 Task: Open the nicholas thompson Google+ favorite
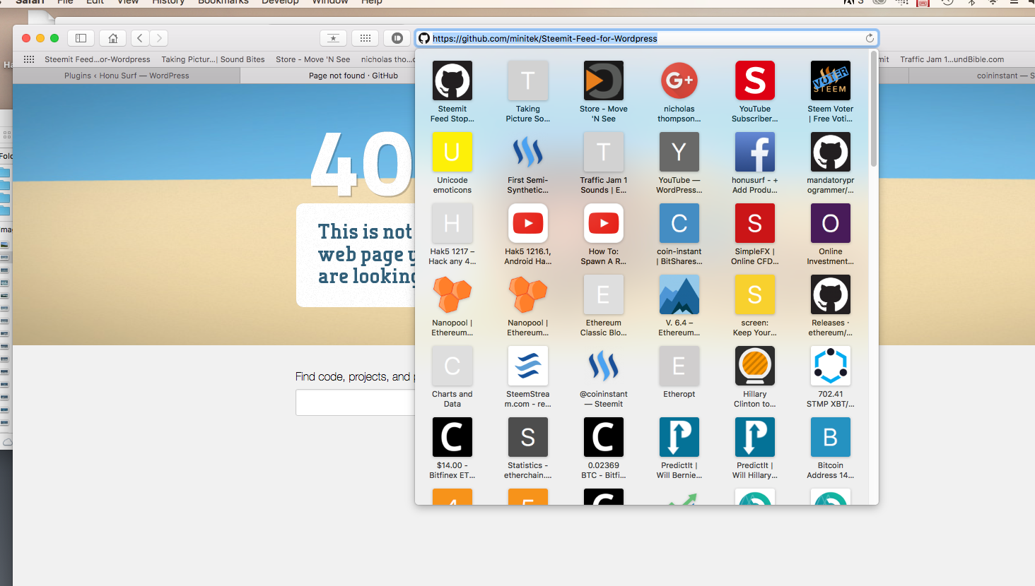(x=679, y=80)
